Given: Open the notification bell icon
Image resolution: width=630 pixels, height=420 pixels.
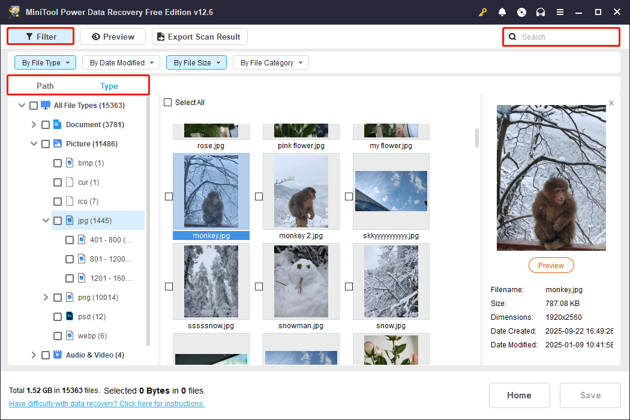Looking at the screenshot, I should (x=502, y=12).
